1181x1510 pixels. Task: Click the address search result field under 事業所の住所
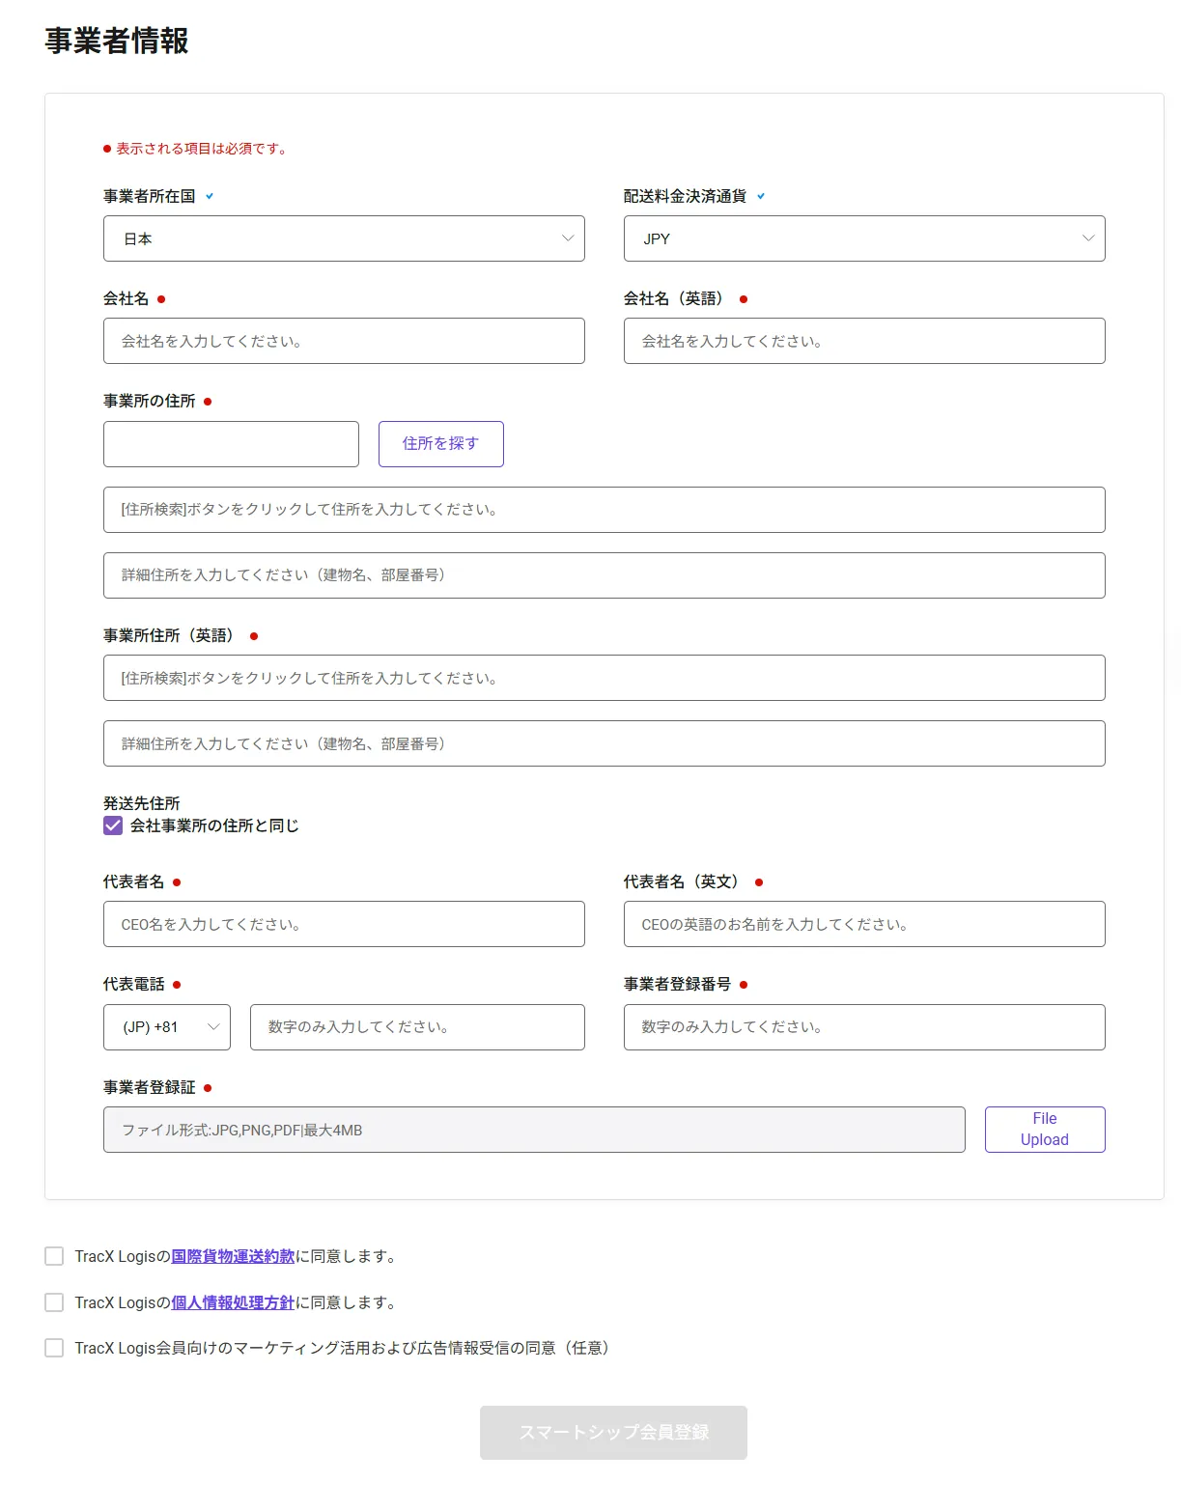point(605,510)
